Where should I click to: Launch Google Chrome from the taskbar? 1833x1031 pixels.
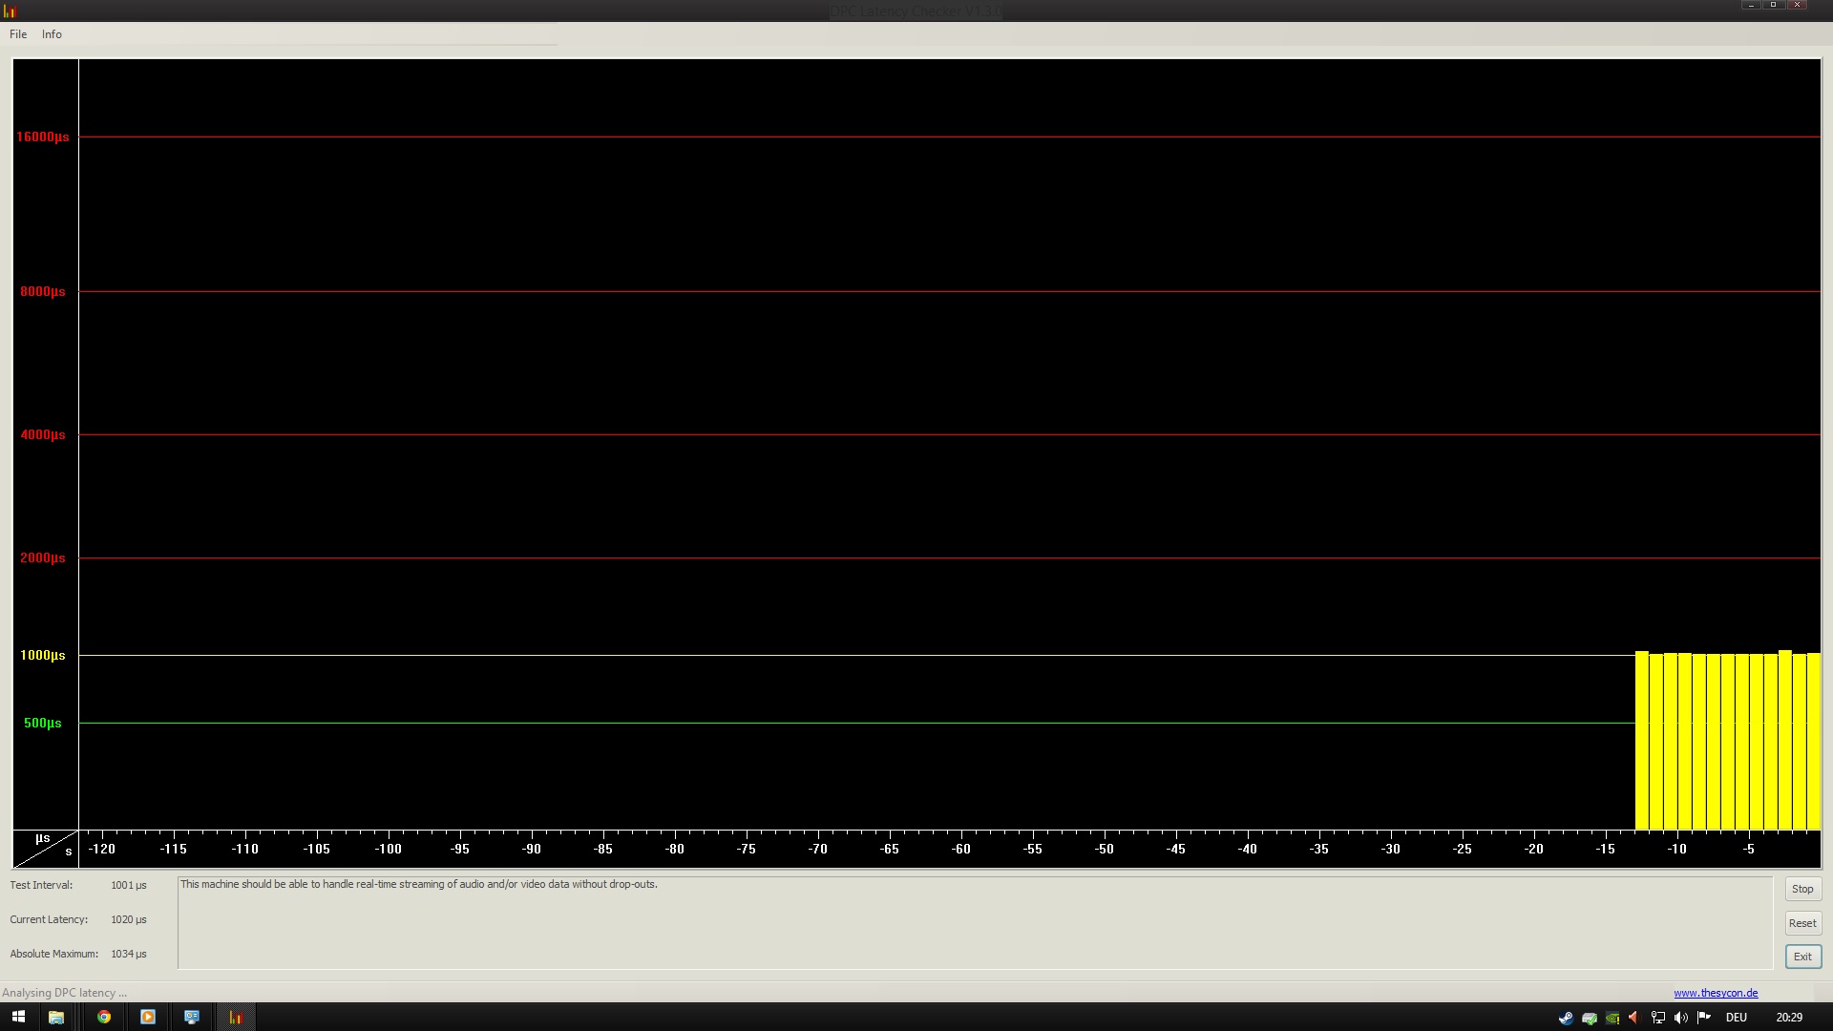click(x=104, y=1017)
